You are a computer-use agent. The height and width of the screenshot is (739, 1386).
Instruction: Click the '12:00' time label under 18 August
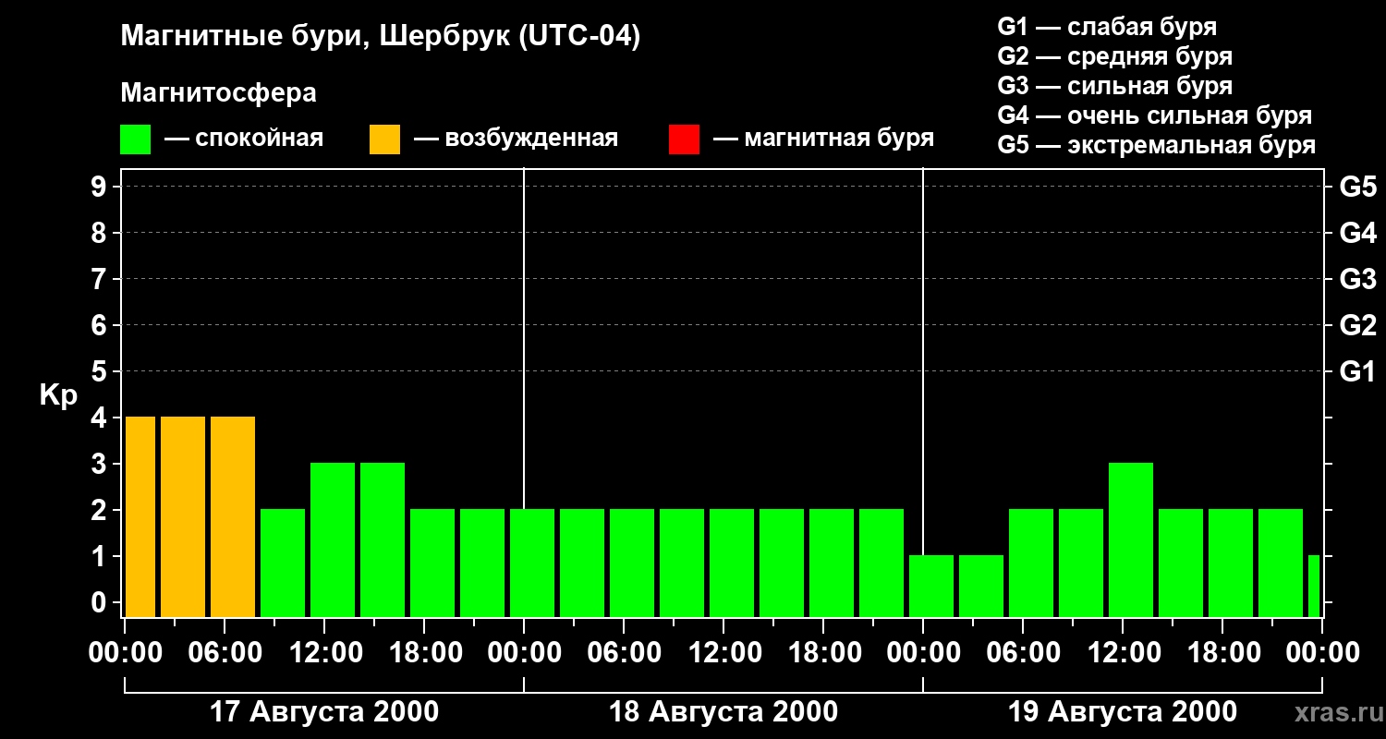723,652
